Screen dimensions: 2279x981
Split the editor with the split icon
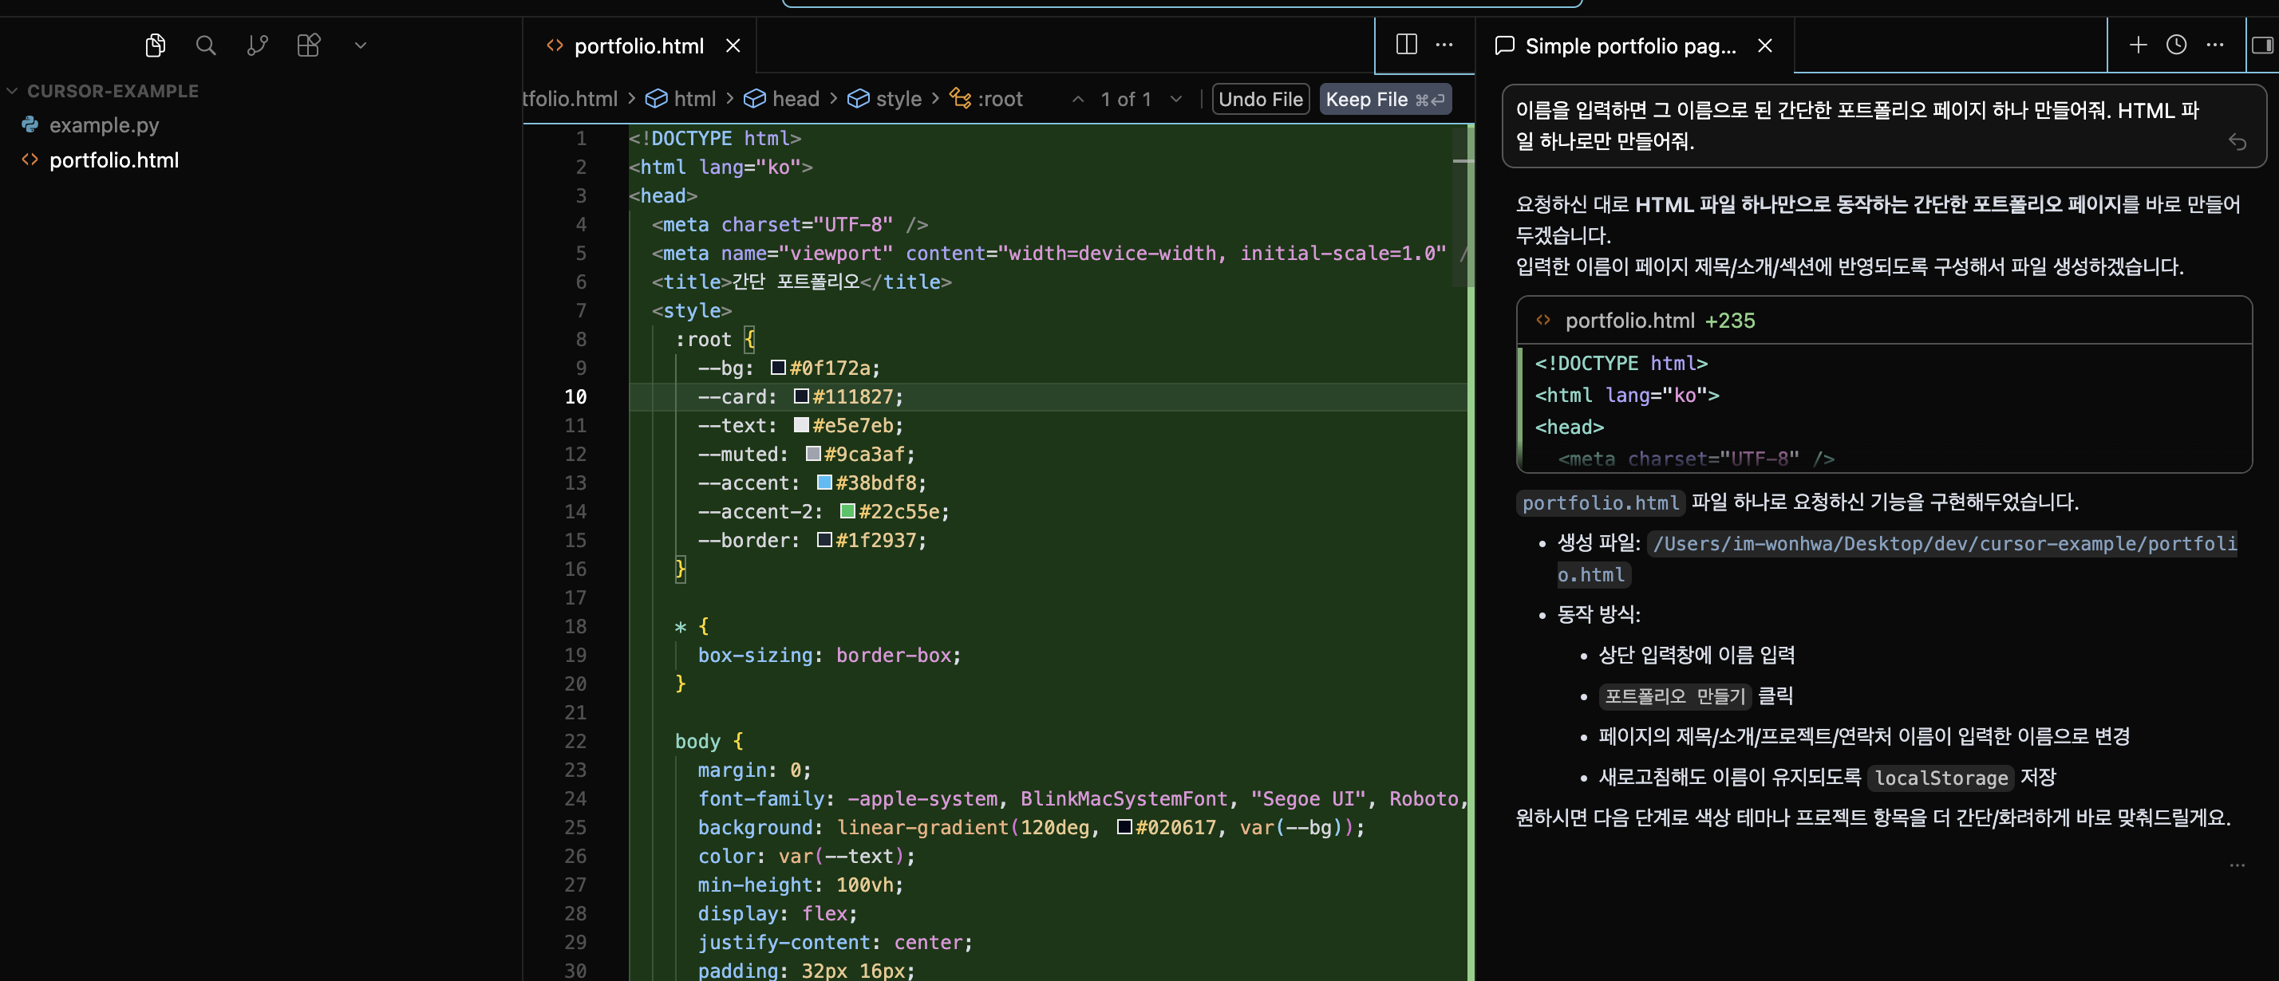pos(1407,44)
